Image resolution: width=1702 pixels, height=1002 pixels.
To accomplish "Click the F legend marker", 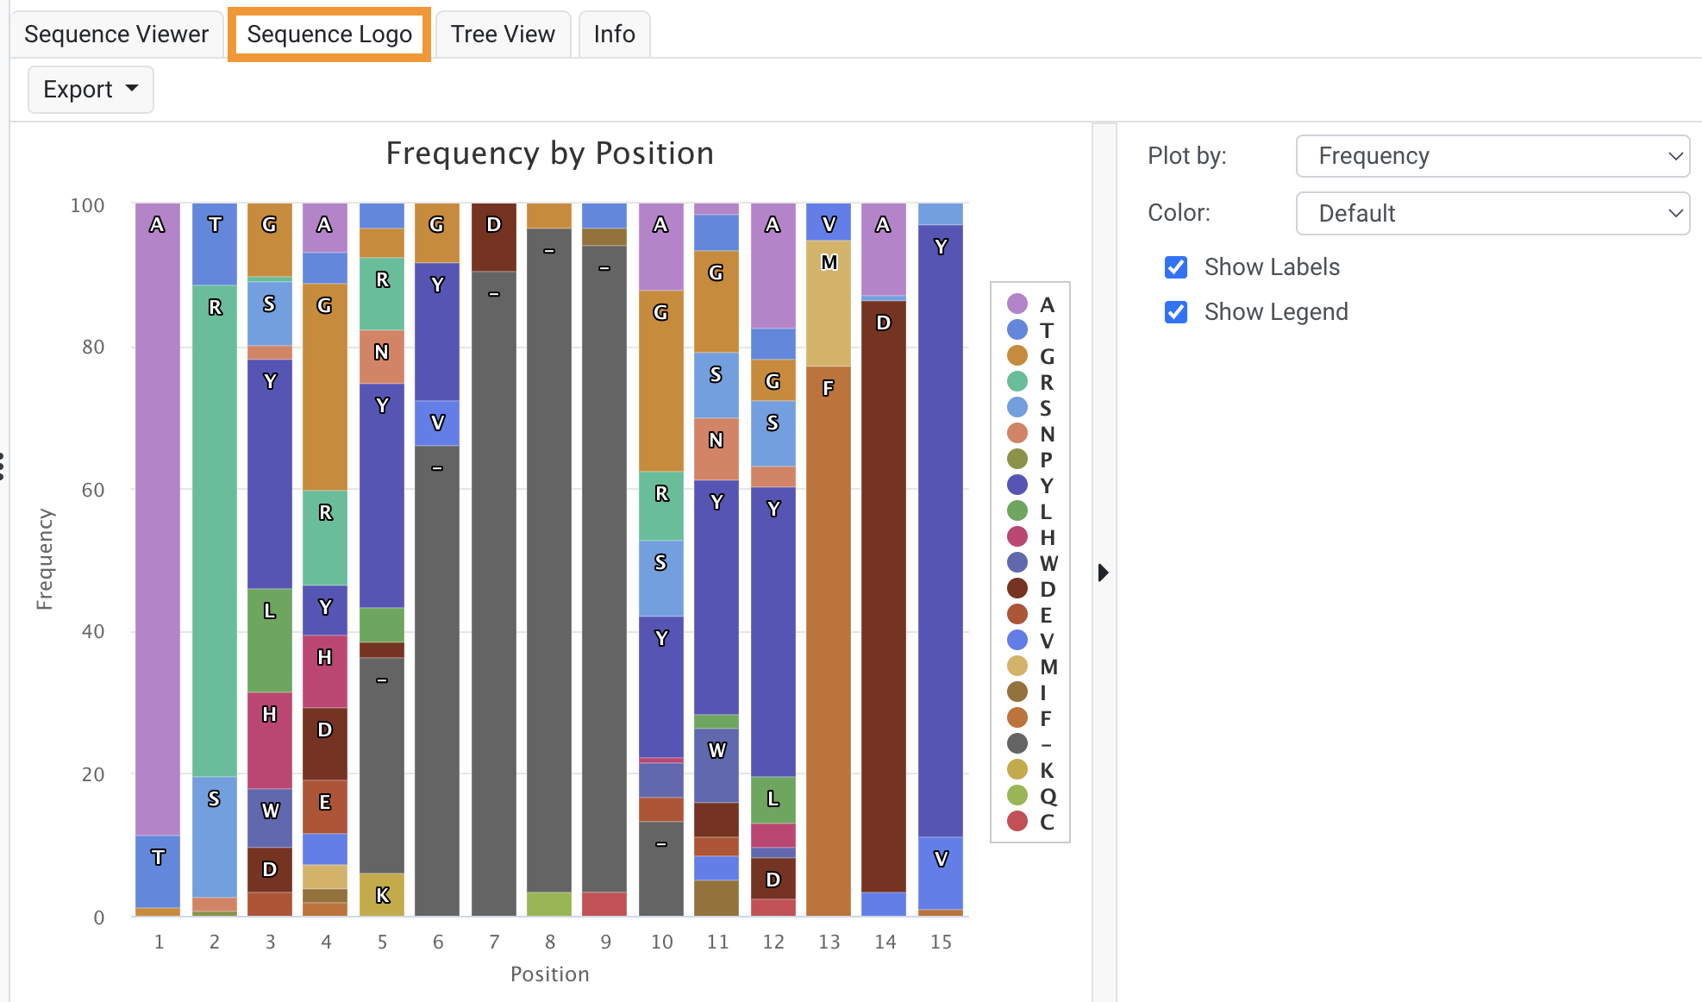I will 1017,718.
